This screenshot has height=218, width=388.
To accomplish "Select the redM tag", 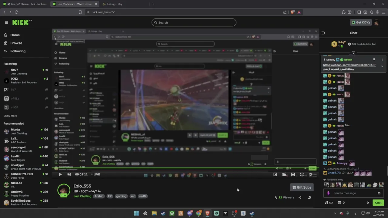I will coord(143,196).
